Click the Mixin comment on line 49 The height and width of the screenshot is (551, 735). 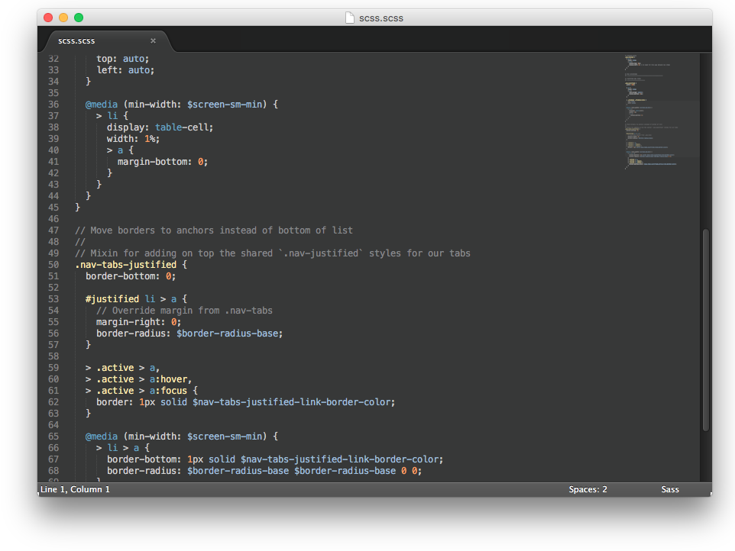272,253
